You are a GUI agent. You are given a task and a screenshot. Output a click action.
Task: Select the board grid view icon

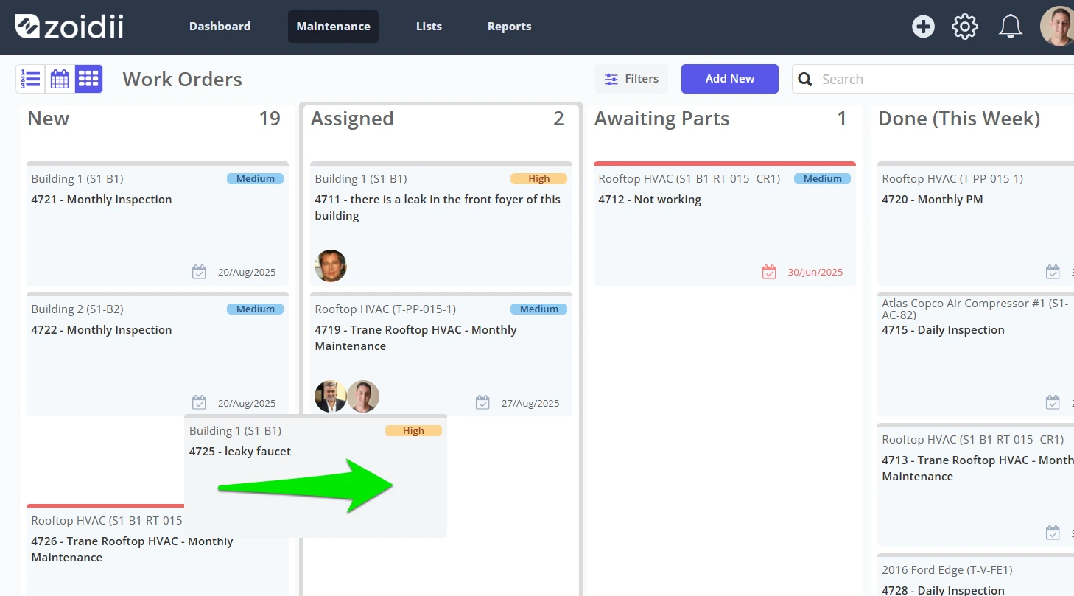pyautogui.click(x=88, y=79)
